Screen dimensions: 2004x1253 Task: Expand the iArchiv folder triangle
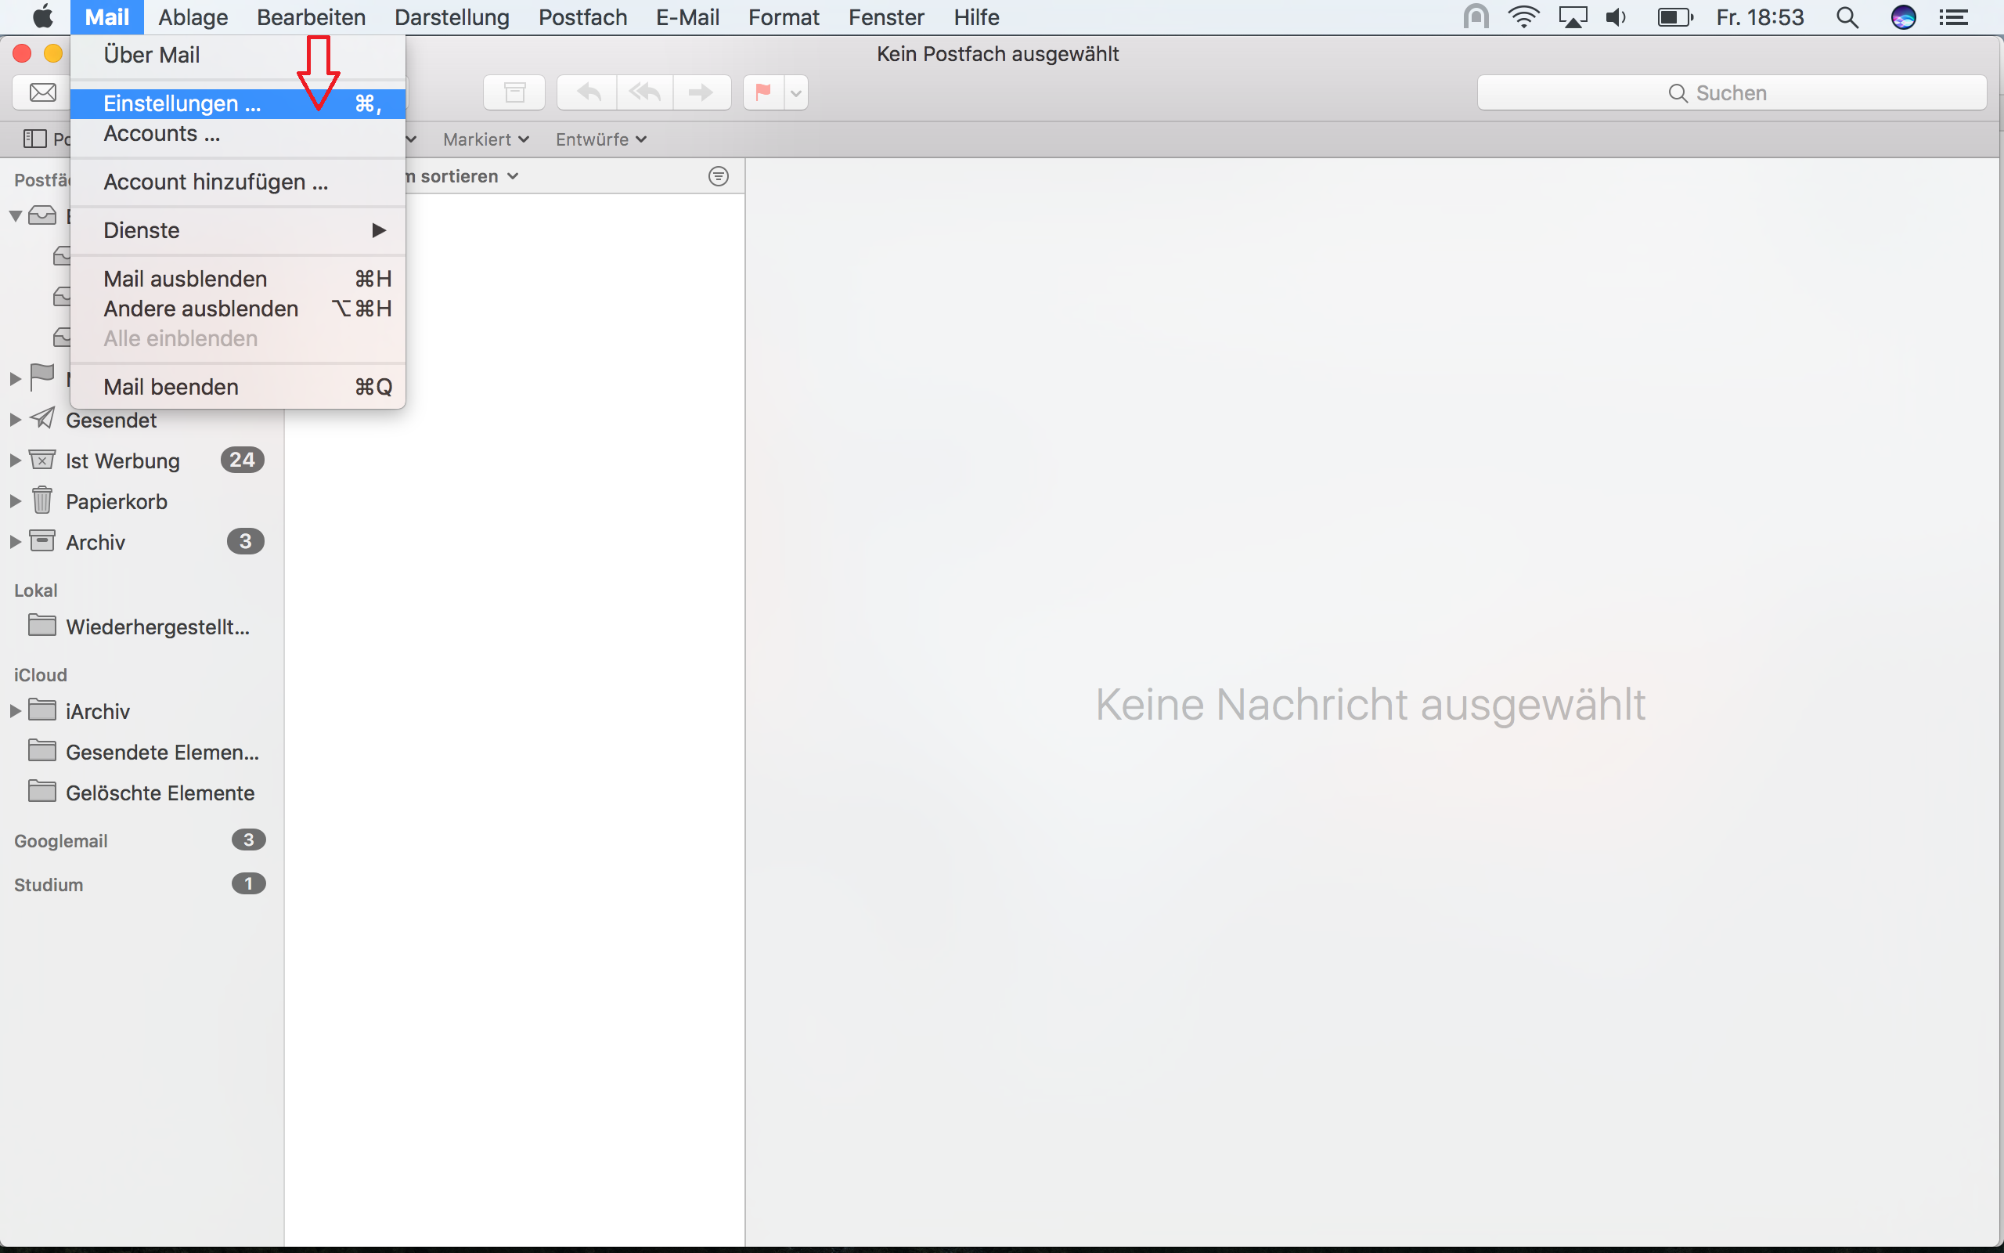coord(15,711)
